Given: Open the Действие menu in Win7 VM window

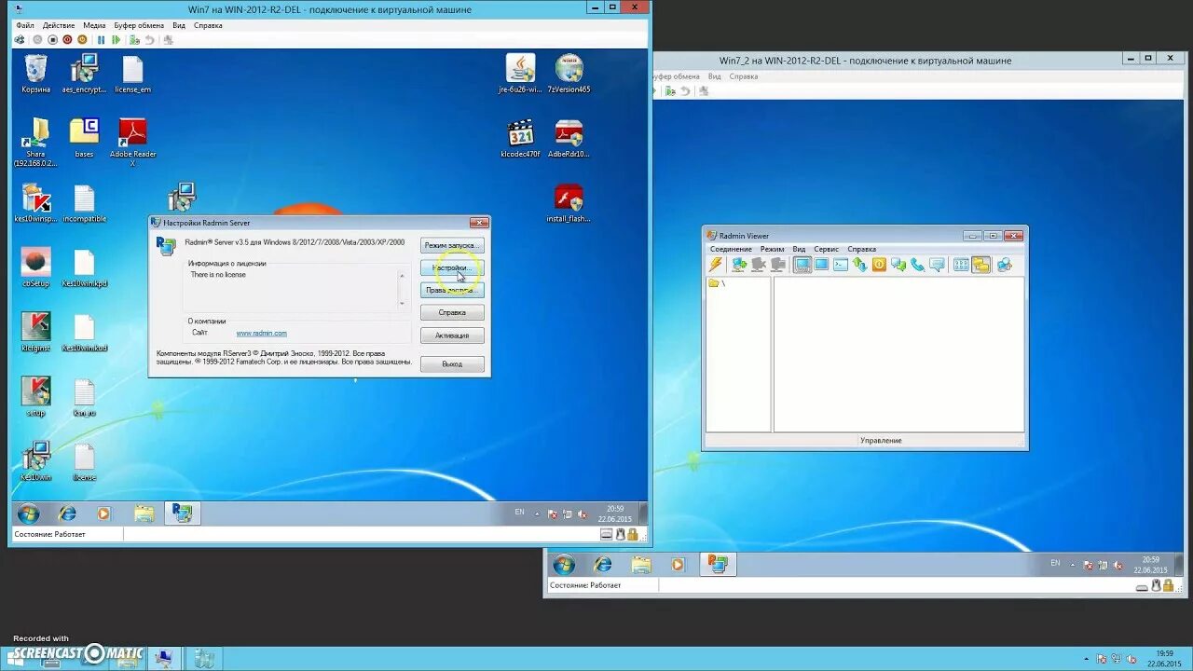Looking at the screenshot, I should 59,25.
